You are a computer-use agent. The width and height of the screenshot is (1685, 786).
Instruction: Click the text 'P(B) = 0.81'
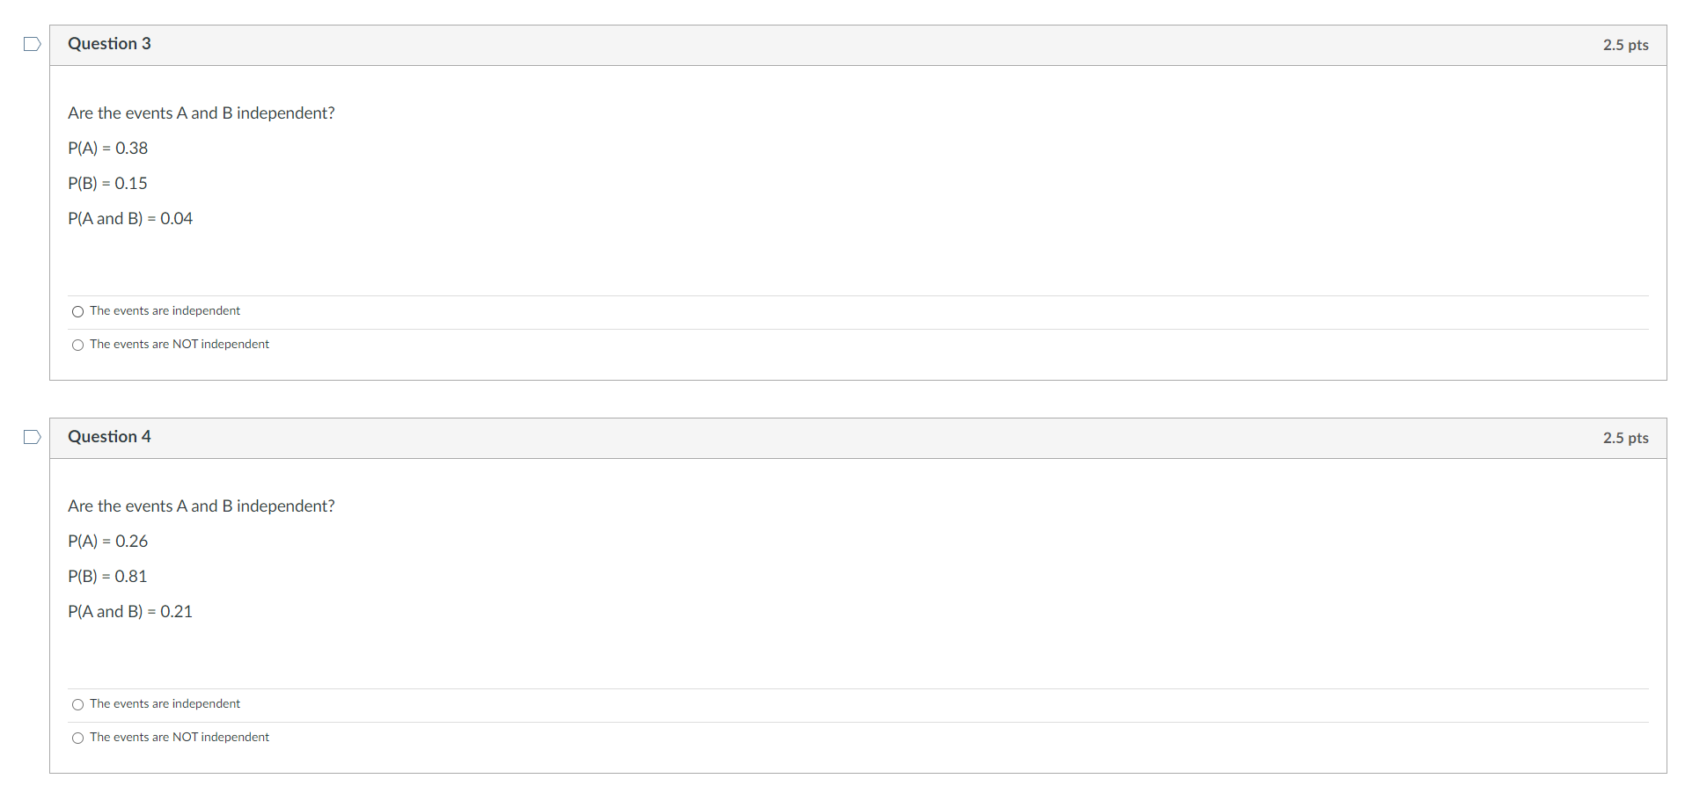click(x=106, y=576)
